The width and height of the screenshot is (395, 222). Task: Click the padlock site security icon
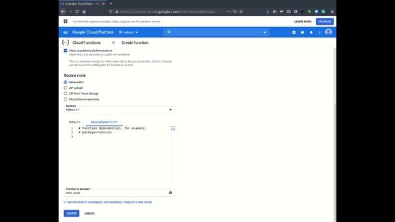[117, 12]
